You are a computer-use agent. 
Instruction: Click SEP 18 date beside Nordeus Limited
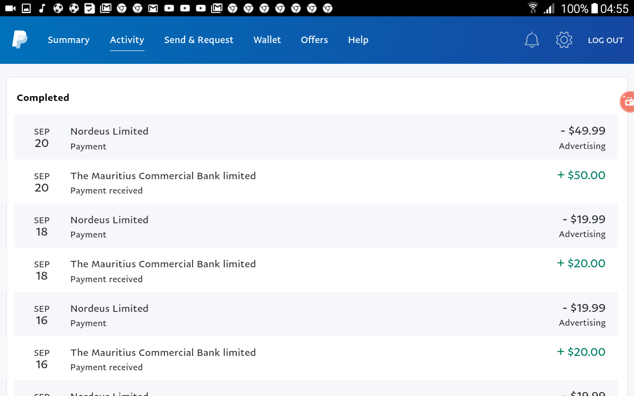click(x=42, y=227)
